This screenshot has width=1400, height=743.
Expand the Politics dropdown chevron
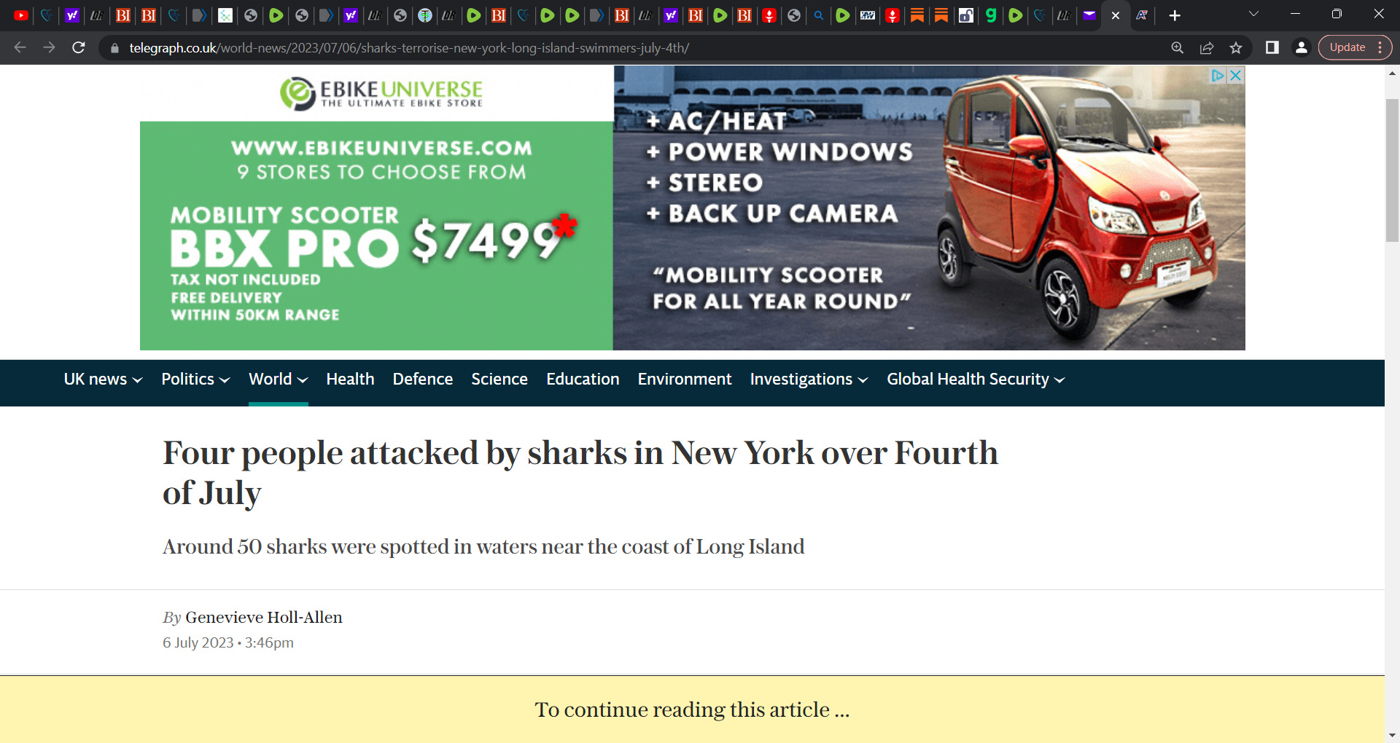tap(225, 380)
